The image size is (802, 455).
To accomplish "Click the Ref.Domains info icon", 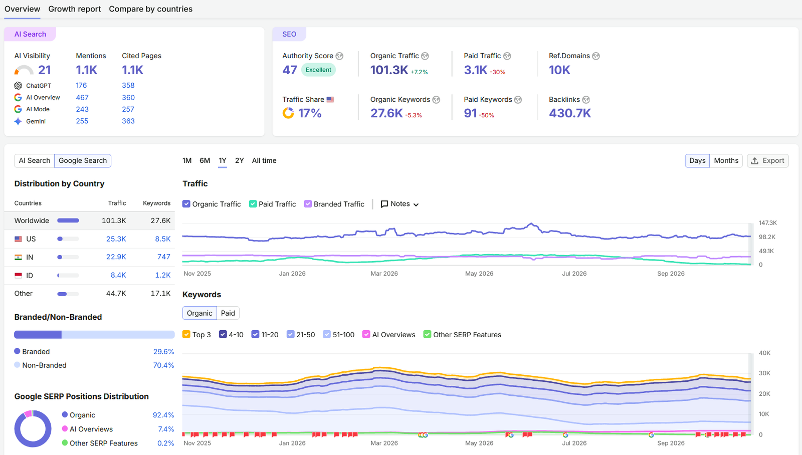I will (x=596, y=56).
